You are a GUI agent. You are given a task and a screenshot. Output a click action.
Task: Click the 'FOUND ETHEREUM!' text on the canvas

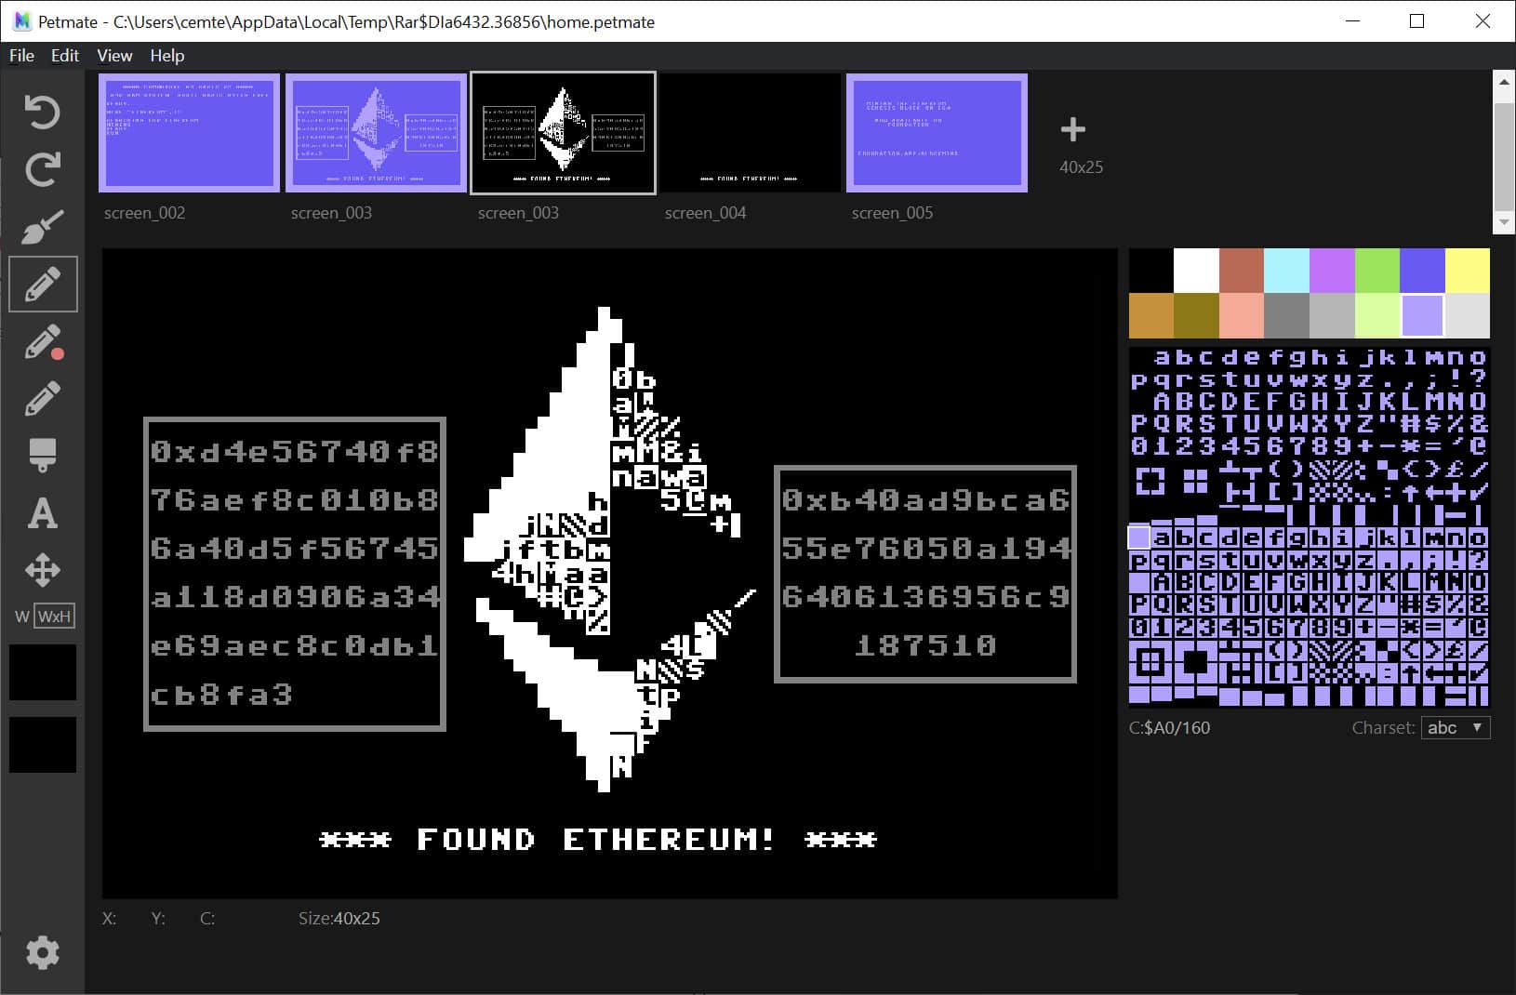click(595, 840)
